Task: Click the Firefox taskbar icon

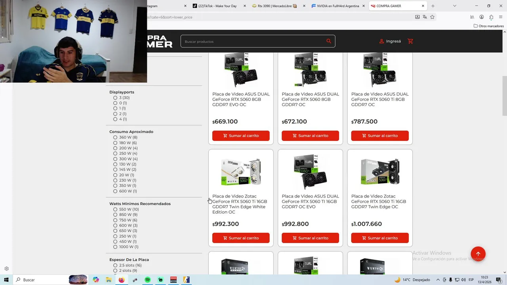Action: pos(121,280)
